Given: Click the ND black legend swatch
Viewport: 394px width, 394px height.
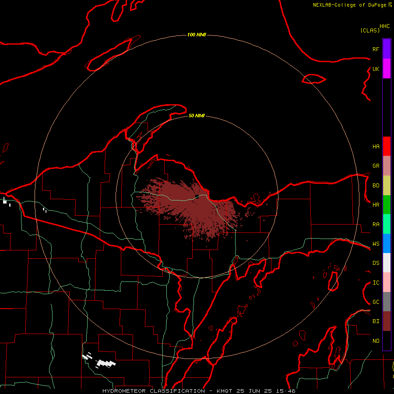Looking at the screenshot, I should pyautogui.click(x=387, y=341).
